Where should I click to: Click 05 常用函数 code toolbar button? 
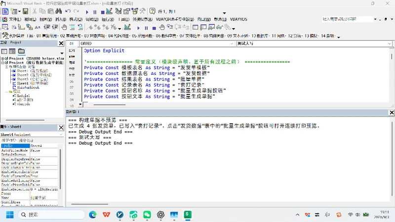point(143,36)
